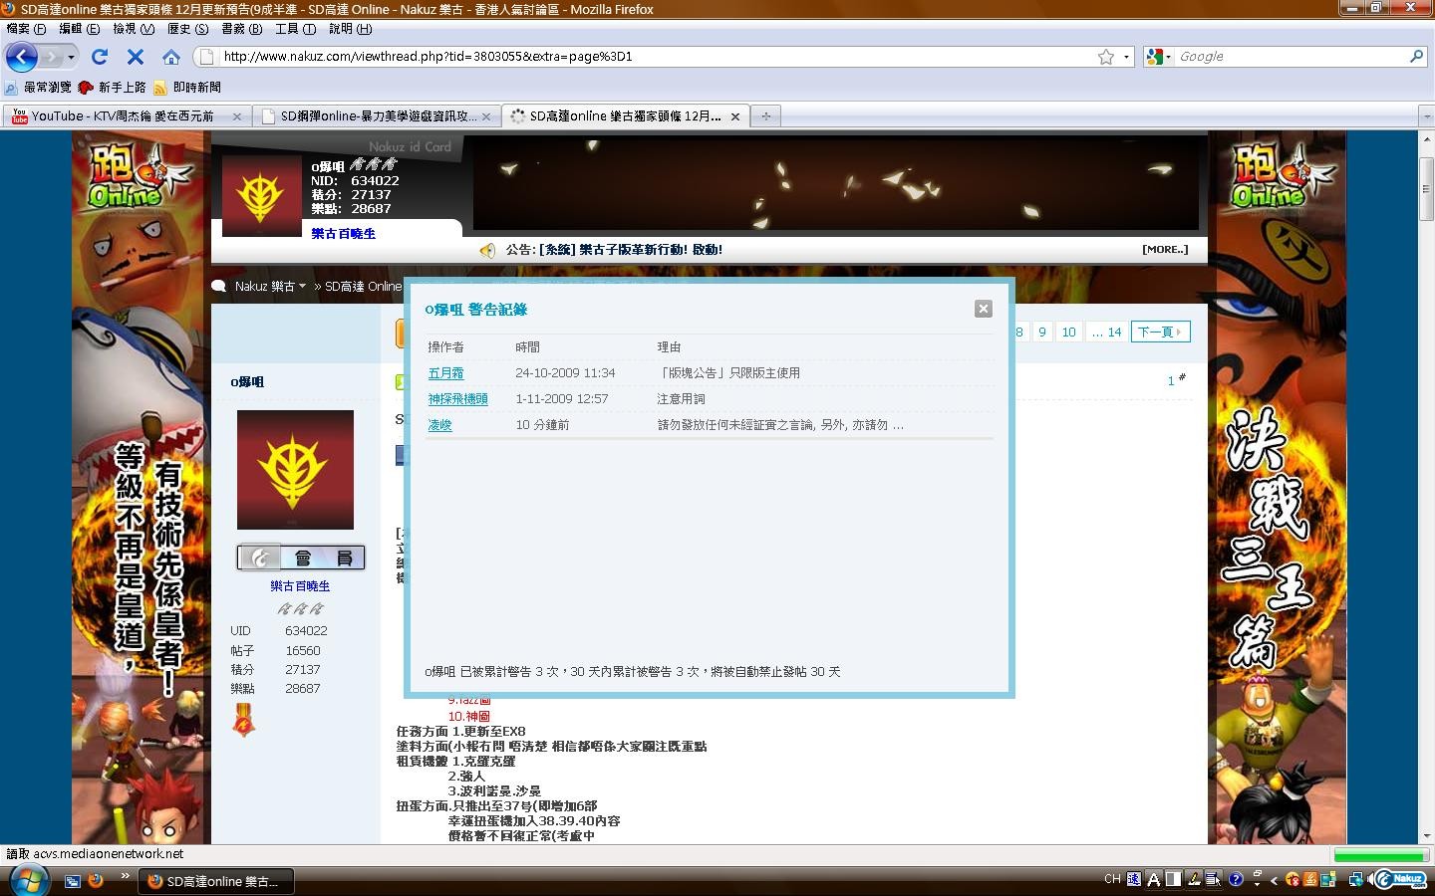
Task: Go back with the browser Back arrow
Action: 21,57
